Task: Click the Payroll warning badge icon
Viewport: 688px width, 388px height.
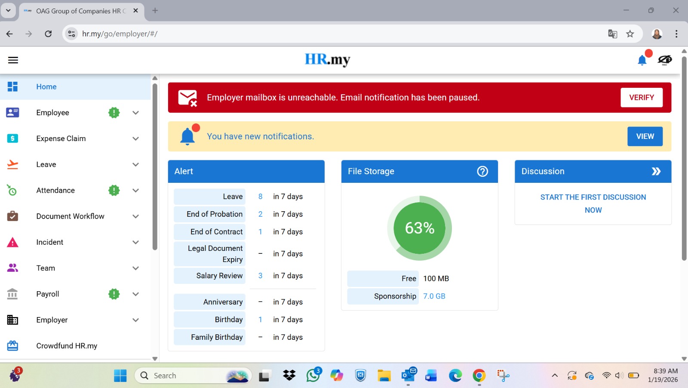Action: click(114, 294)
